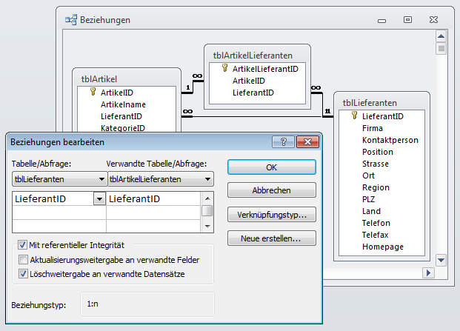Screen dimensions: 460x331
Task: Click key icon beside ArtikelLieferantID field
Action: (x=225, y=68)
